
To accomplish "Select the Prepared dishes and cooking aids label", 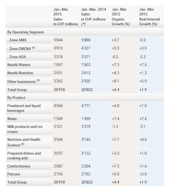I will point(24,156).
